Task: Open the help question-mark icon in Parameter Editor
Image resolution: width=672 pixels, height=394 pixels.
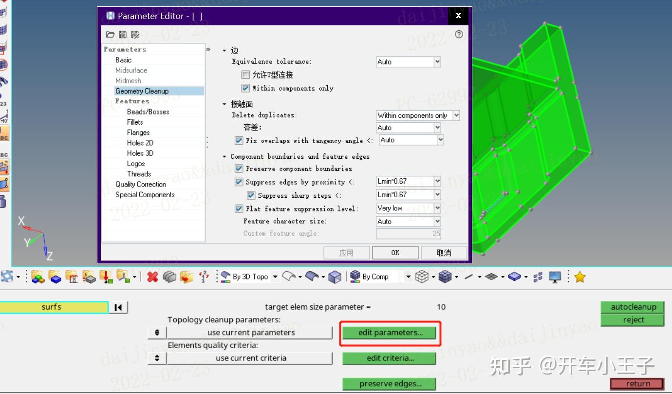Action: click(x=459, y=34)
